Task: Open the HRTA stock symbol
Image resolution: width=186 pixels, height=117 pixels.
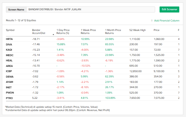Action: tap(9, 39)
